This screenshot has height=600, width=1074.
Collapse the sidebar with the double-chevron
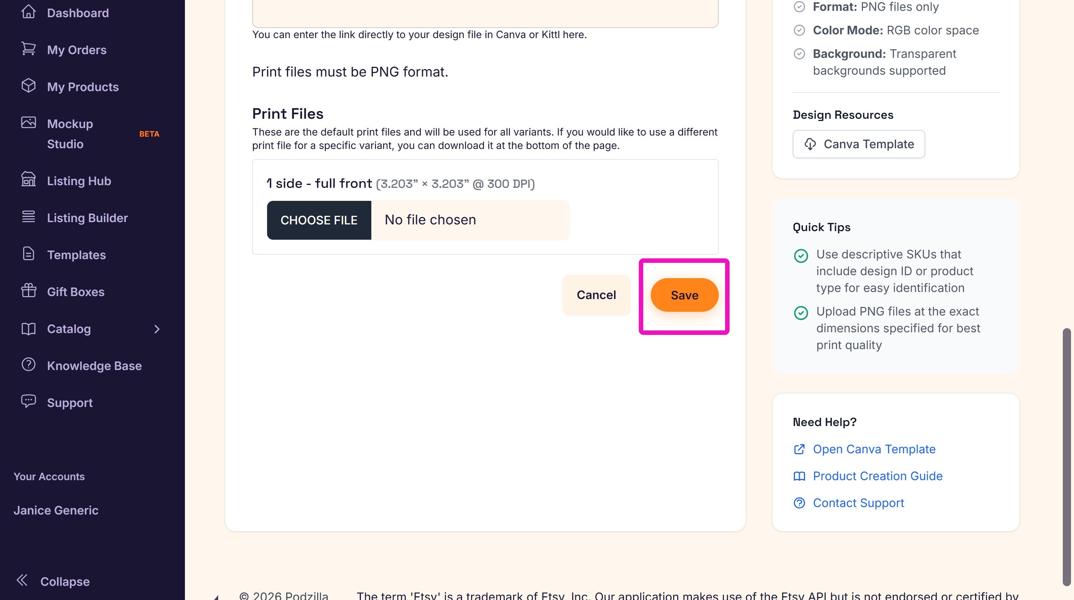click(22, 580)
